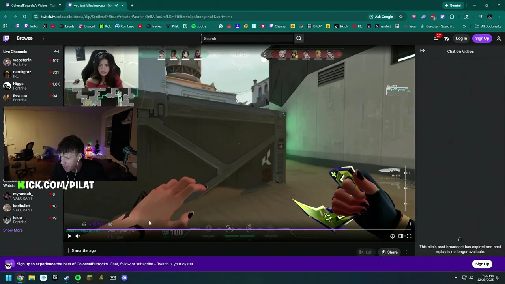Open the Chrome extensions puzzle icon
This screenshot has height=284, width=505.
[x=452, y=17]
